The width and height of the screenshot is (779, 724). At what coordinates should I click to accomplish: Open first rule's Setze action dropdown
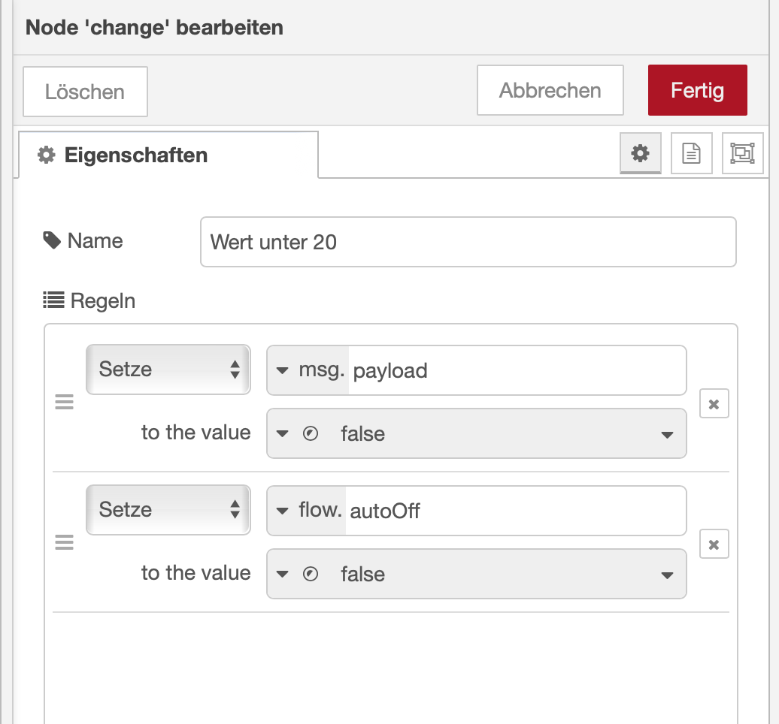tap(168, 370)
